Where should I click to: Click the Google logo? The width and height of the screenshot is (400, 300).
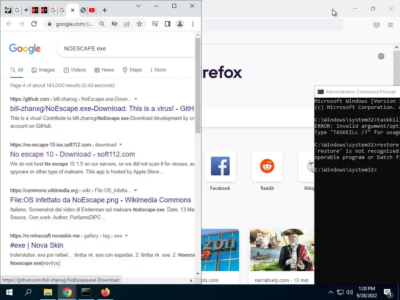pos(25,48)
